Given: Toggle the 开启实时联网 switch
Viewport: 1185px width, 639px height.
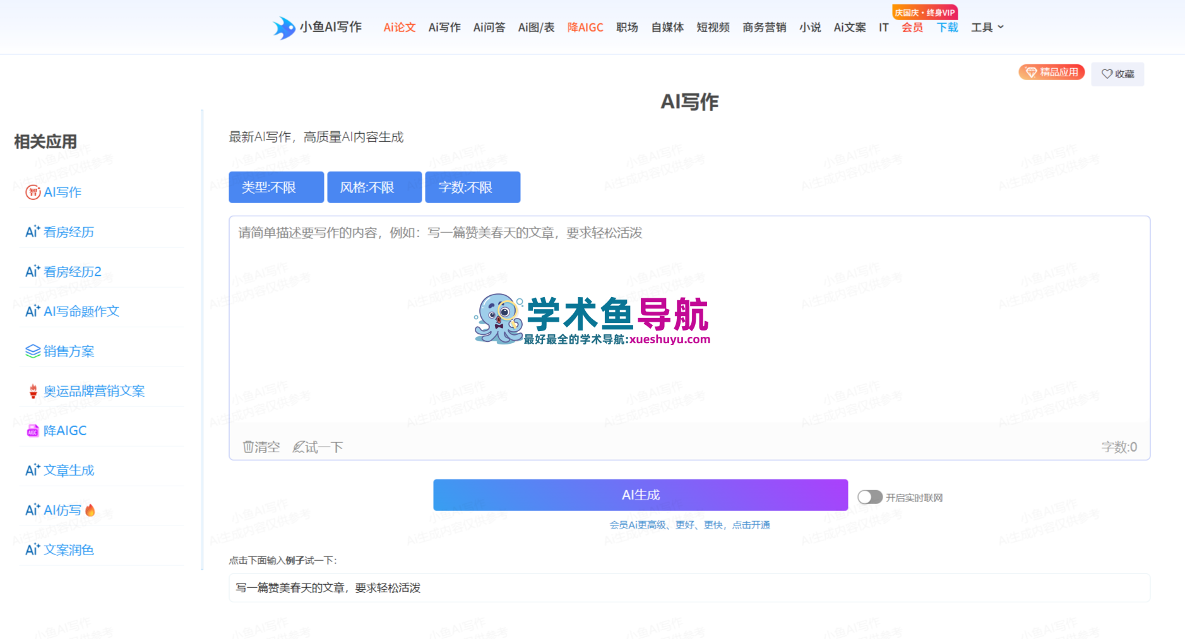Looking at the screenshot, I should (869, 497).
